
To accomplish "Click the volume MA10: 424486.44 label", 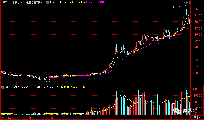I will pyautogui.click(x=73, y=87).
